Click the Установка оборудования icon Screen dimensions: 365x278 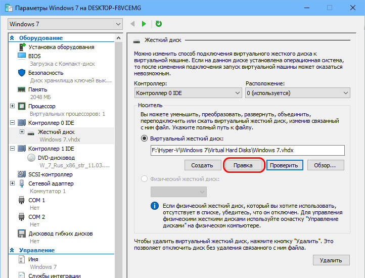tap(22, 47)
